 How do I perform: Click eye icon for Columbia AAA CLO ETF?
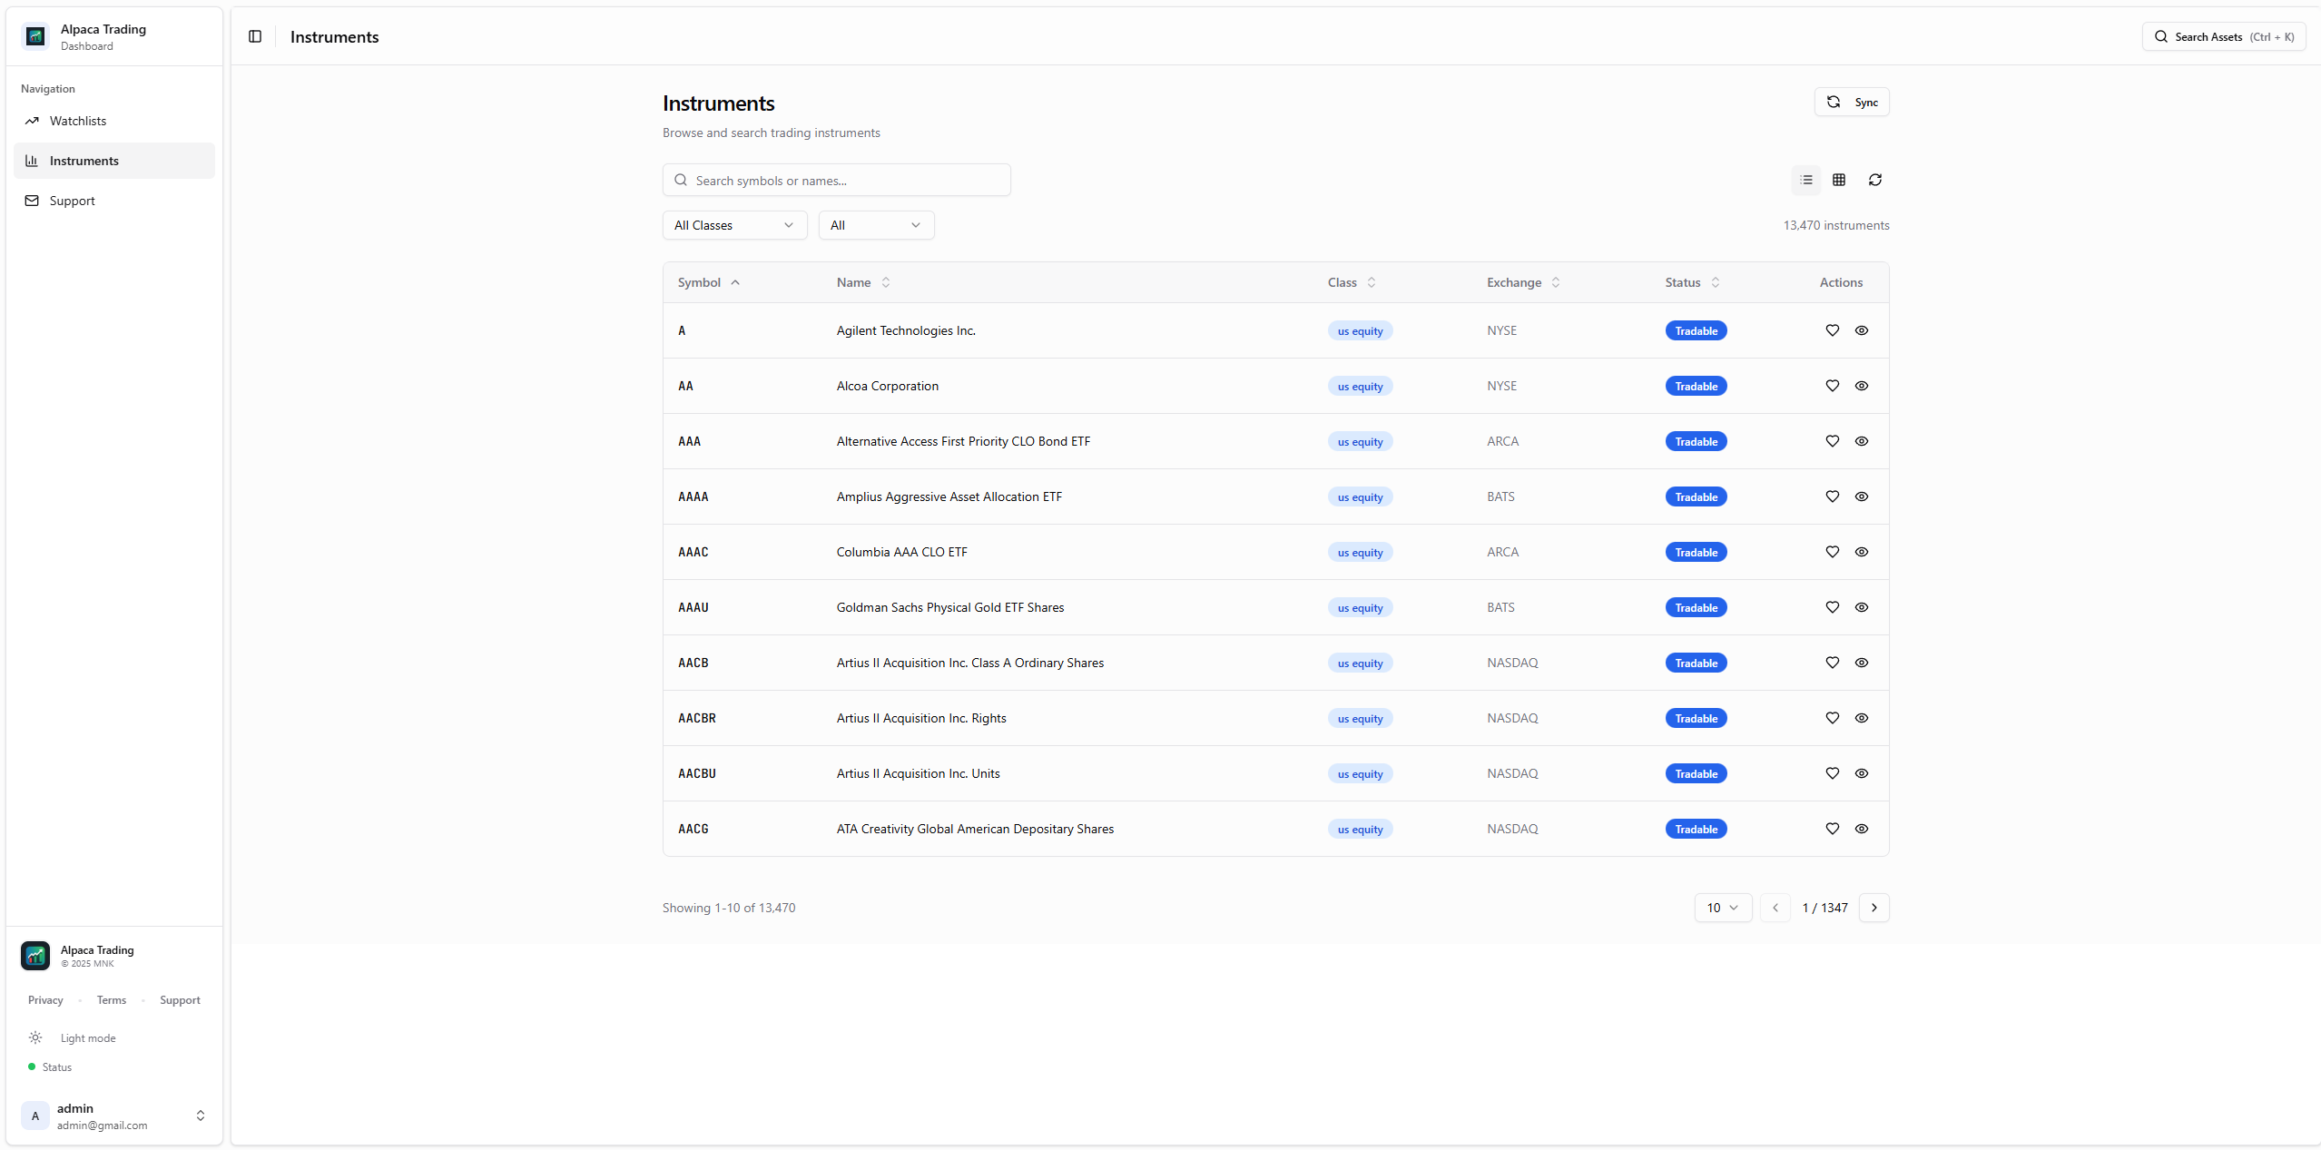pyautogui.click(x=1862, y=552)
